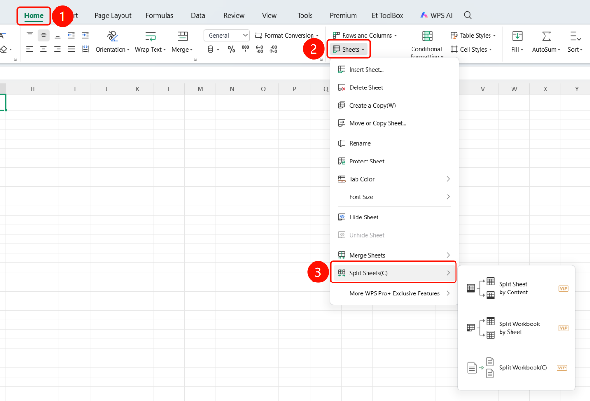
Task: Open Conditional Formatting menu
Action: [427, 44]
